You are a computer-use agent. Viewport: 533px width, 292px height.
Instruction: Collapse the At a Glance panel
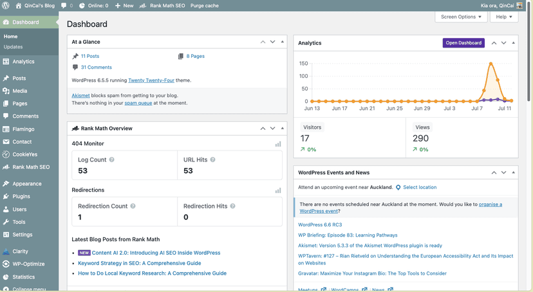click(x=282, y=42)
